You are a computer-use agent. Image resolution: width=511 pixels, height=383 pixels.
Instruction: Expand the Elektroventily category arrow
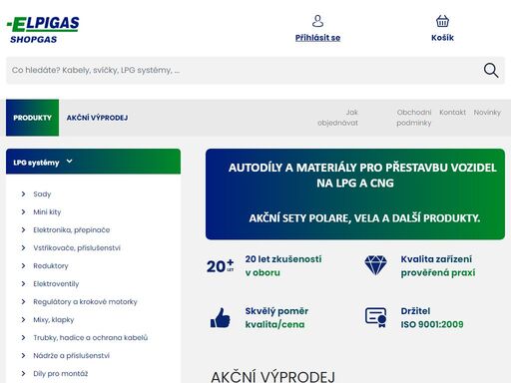click(x=23, y=283)
